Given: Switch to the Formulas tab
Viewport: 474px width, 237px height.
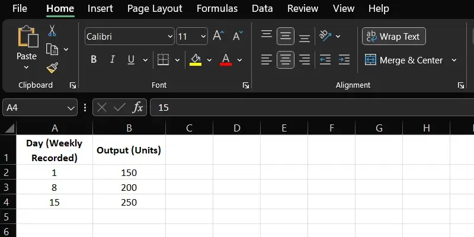Looking at the screenshot, I should [217, 9].
